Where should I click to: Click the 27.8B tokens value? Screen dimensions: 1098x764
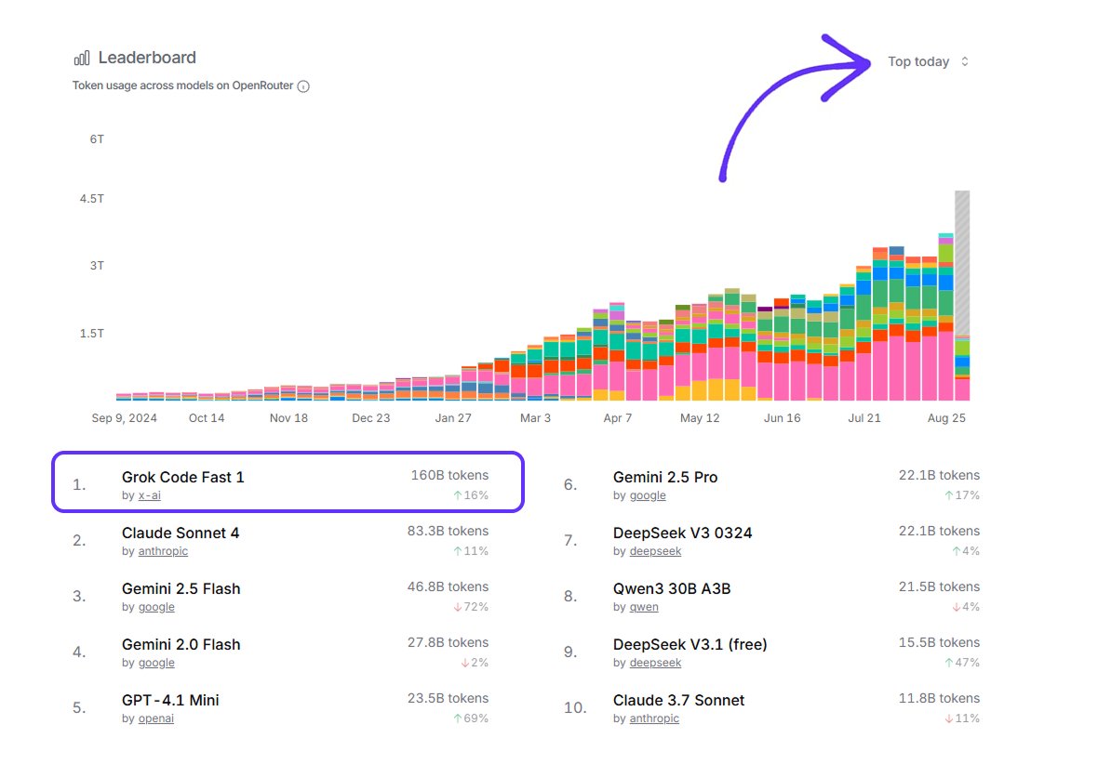449,642
